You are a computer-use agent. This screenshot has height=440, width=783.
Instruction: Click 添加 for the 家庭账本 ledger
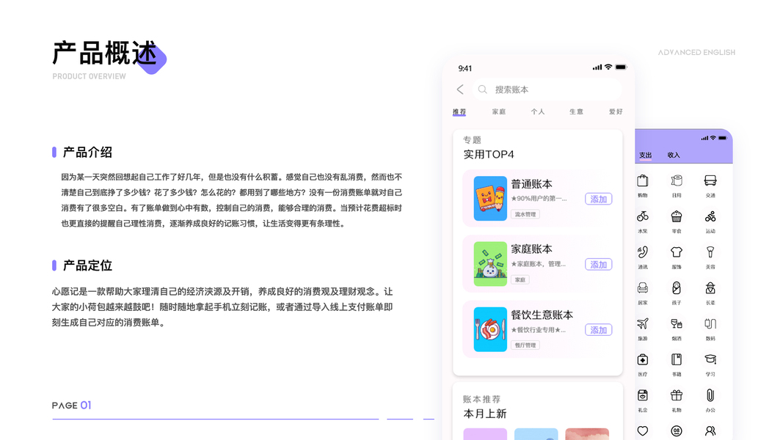pyautogui.click(x=599, y=265)
